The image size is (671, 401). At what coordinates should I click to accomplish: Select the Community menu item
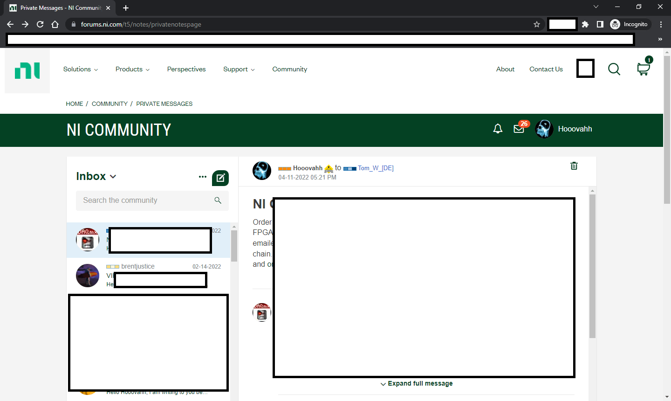[x=289, y=69]
